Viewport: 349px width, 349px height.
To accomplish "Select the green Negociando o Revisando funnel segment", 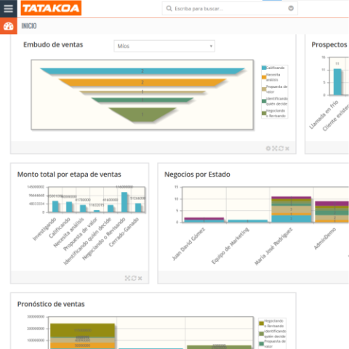I will (x=143, y=114).
